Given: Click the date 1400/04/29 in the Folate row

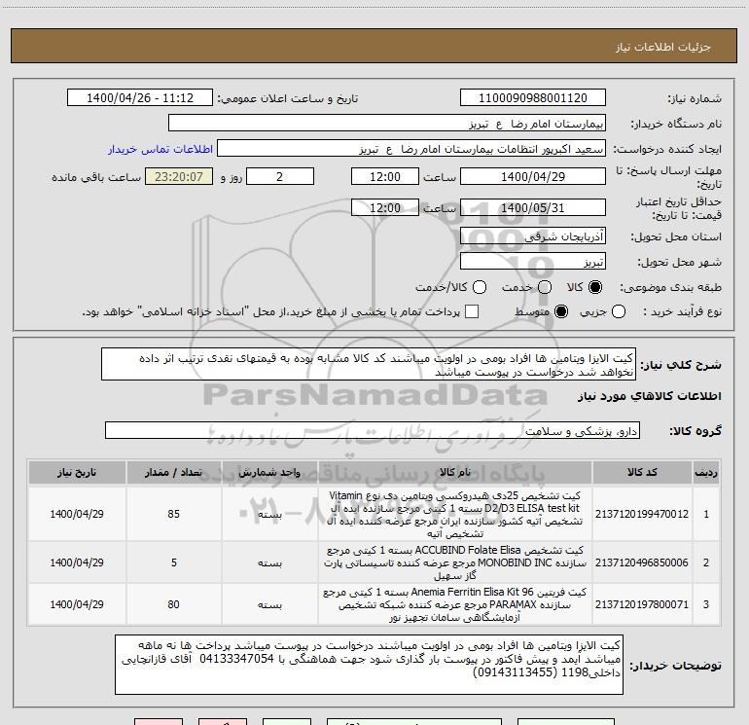Looking at the screenshot, I should 77,562.
